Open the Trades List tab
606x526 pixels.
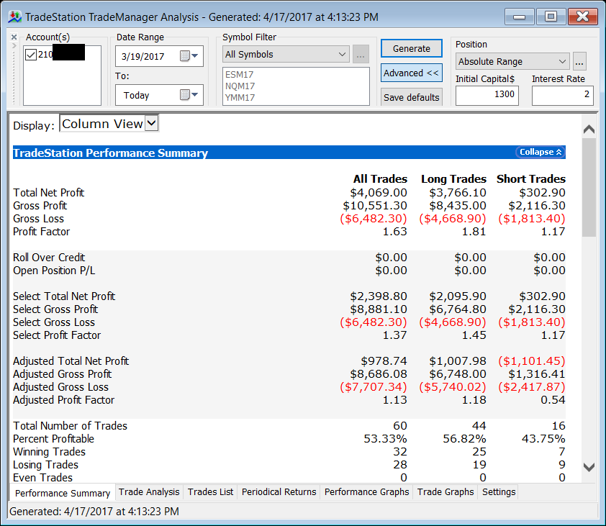tap(211, 491)
